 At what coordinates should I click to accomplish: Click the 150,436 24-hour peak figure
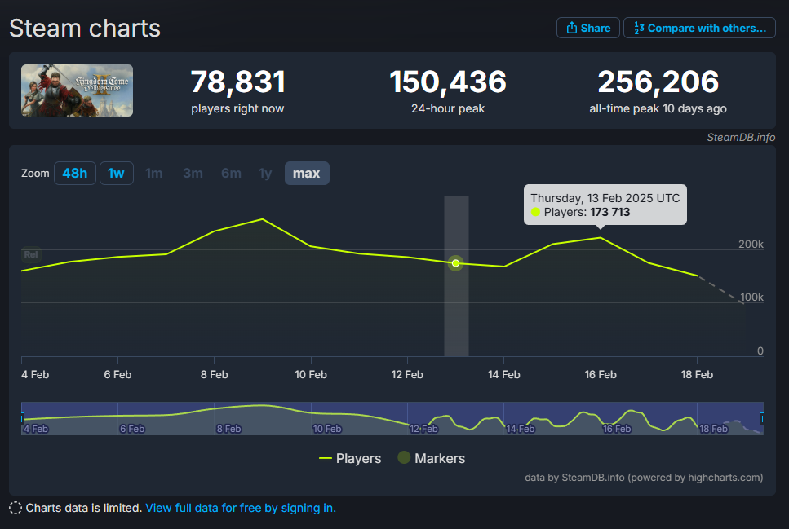(447, 82)
